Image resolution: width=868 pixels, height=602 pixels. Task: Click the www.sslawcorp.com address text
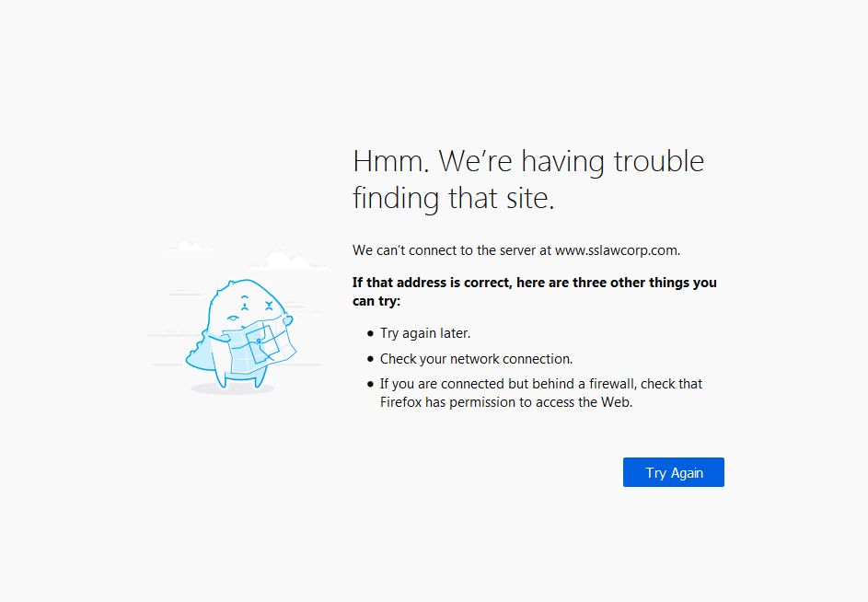(x=617, y=249)
